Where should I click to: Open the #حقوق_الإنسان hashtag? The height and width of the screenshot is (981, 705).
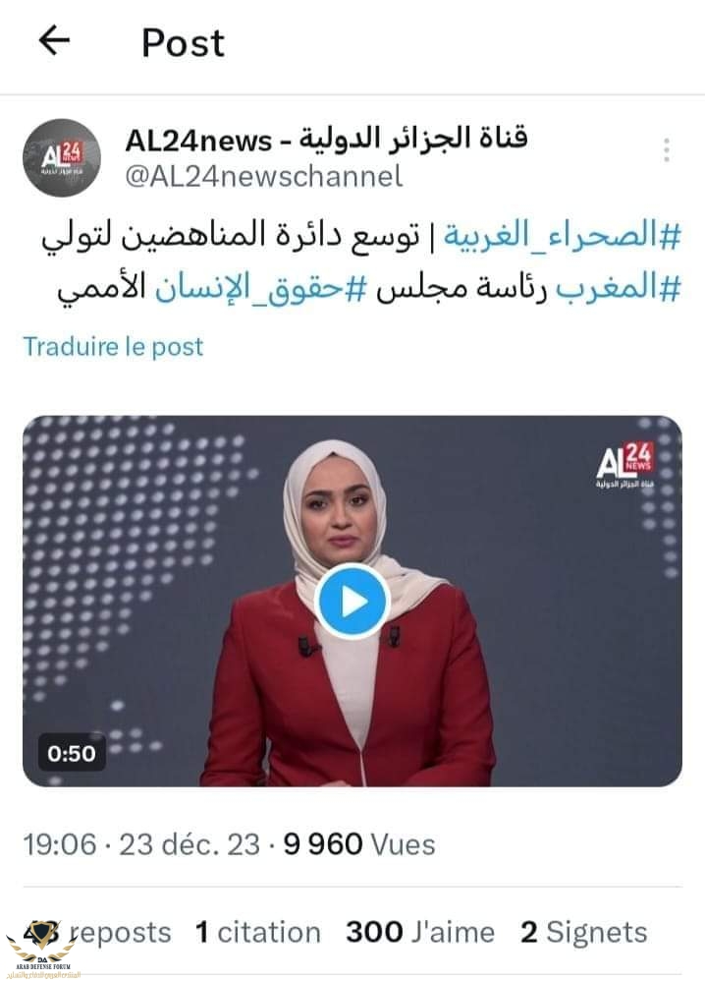click(260, 288)
